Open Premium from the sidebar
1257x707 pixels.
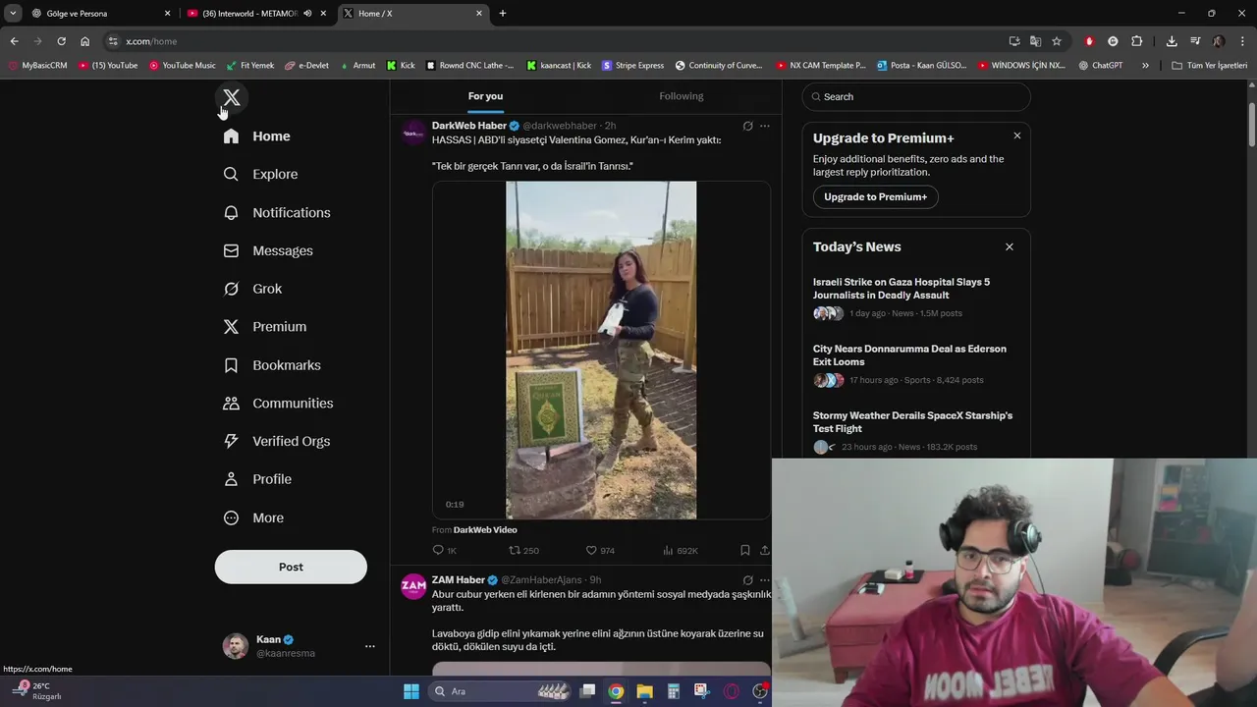[x=265, y=327]
